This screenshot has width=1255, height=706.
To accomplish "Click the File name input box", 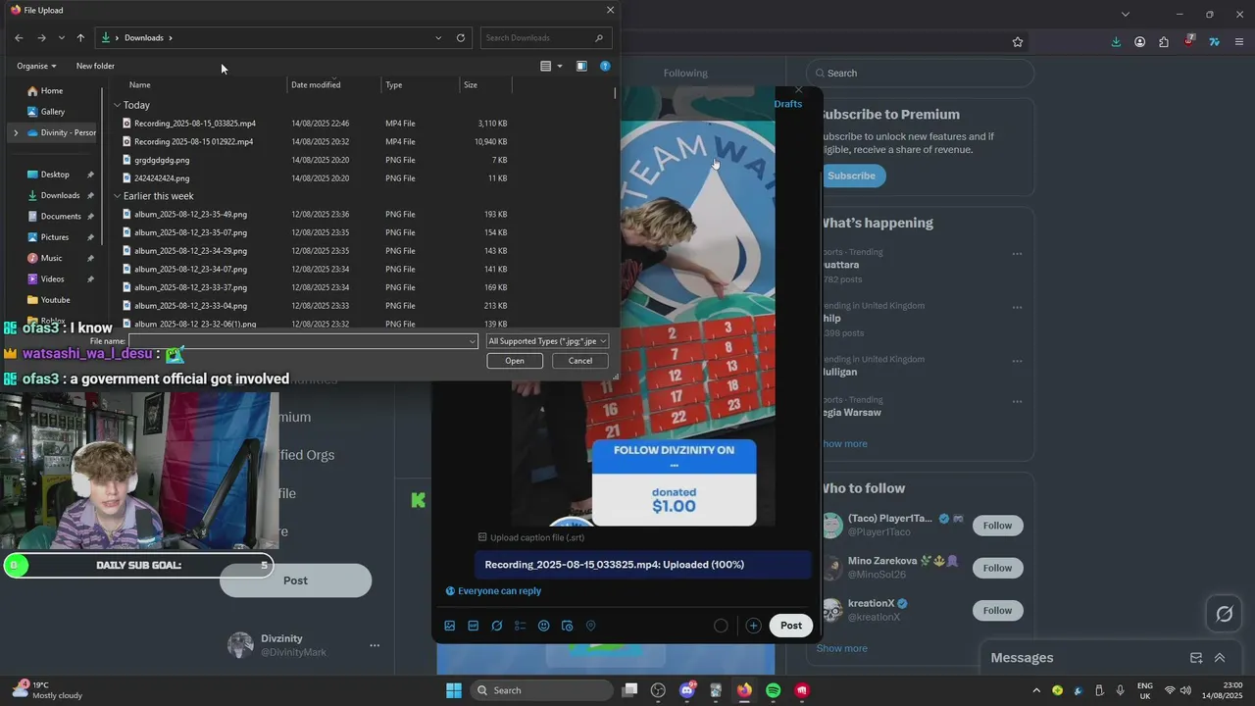I will (303, 341).
